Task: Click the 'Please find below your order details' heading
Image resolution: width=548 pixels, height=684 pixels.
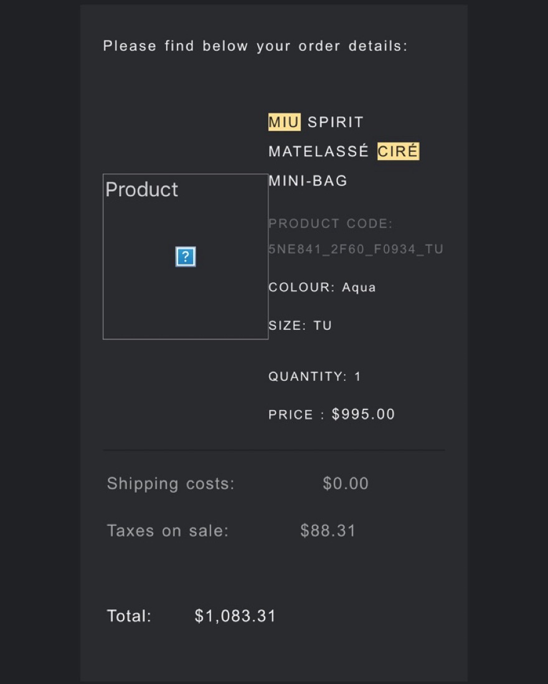Action: point(255,46)
